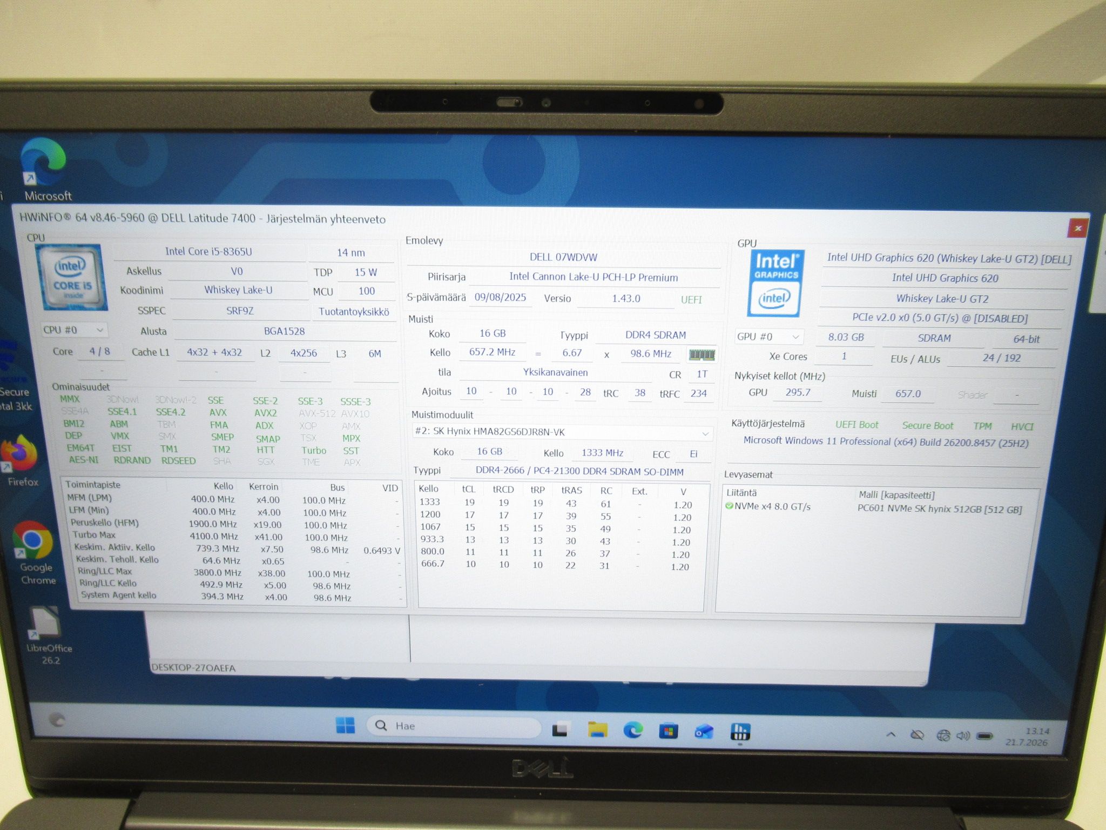Image resolution: width=1106 pixels, height=830 pixels.
Task: Click the Intel Core i5 CPU logo
Action: (x=72, y=277)
